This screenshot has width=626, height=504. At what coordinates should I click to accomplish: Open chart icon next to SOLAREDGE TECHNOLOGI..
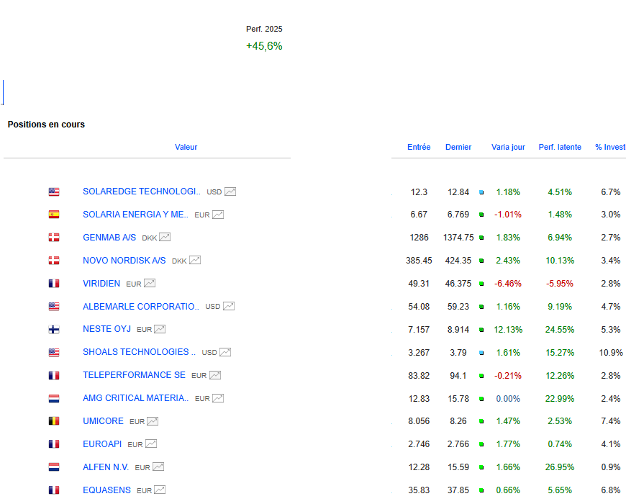click(x=230, y=192)
